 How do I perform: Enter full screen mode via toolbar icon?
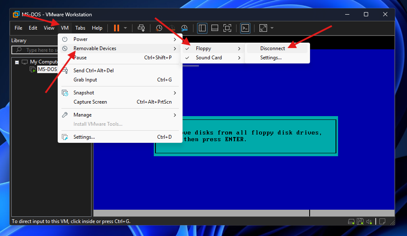(x=227, y=28)
